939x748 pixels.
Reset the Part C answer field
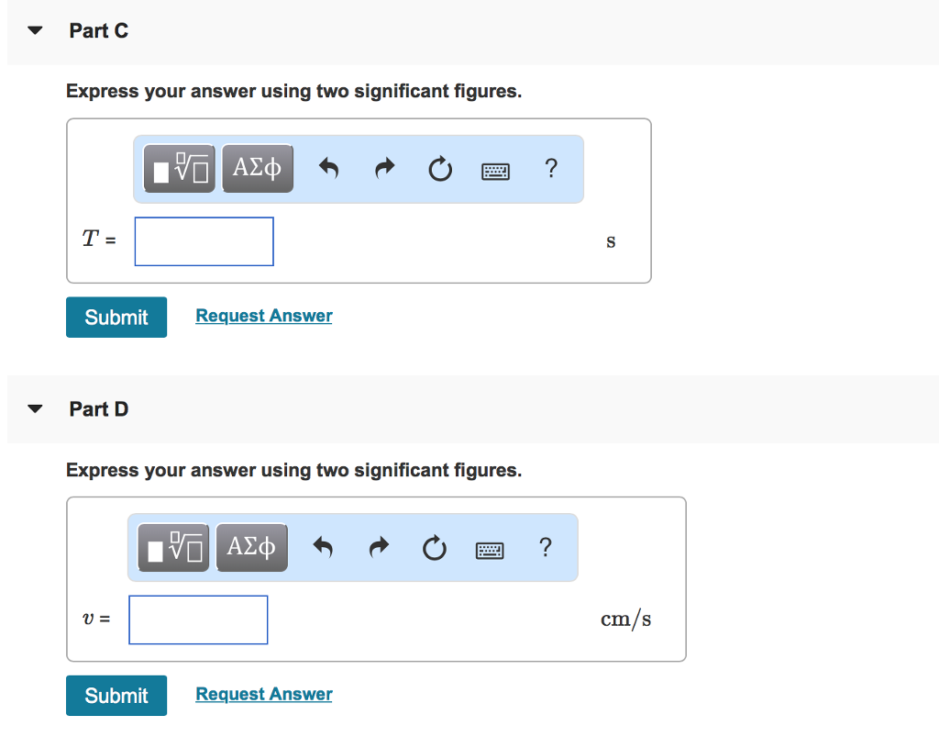click(440, 169)
